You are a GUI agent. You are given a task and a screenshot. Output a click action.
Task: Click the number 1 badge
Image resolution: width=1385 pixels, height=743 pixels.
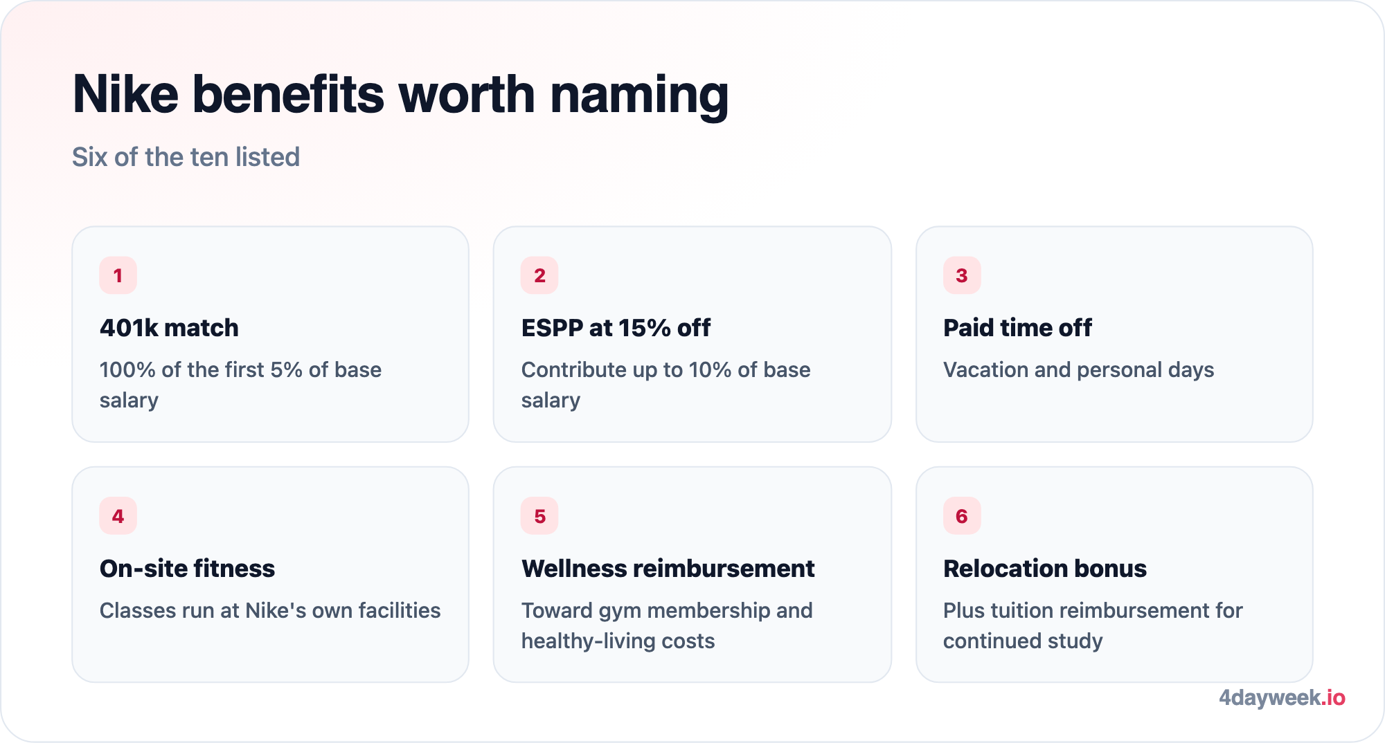118,275
